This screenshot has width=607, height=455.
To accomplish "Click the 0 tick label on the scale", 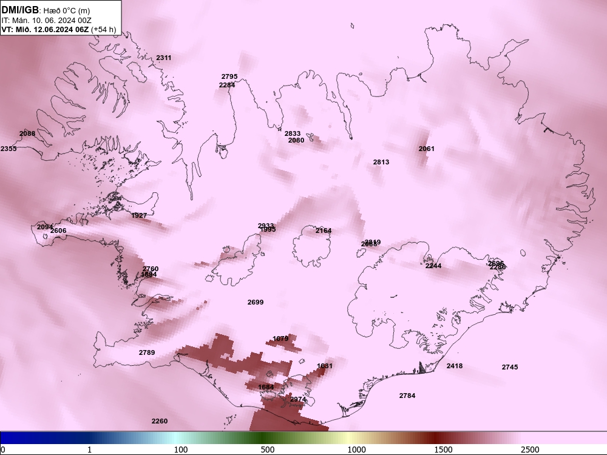I will pyautogui.click(x=3, y=450).
